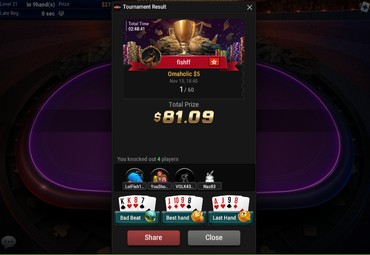The height and width of the screenshot is (255, 370).
Task: Click the card icon at top-right corner
Action: pyautogui.click(x=365, y=7)
